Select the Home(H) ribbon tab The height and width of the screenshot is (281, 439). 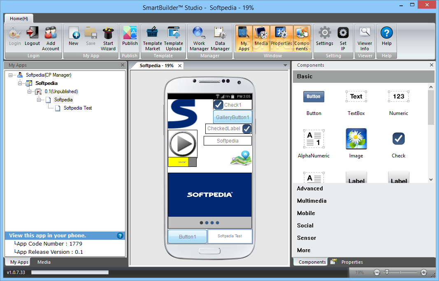tap(19, 19)
